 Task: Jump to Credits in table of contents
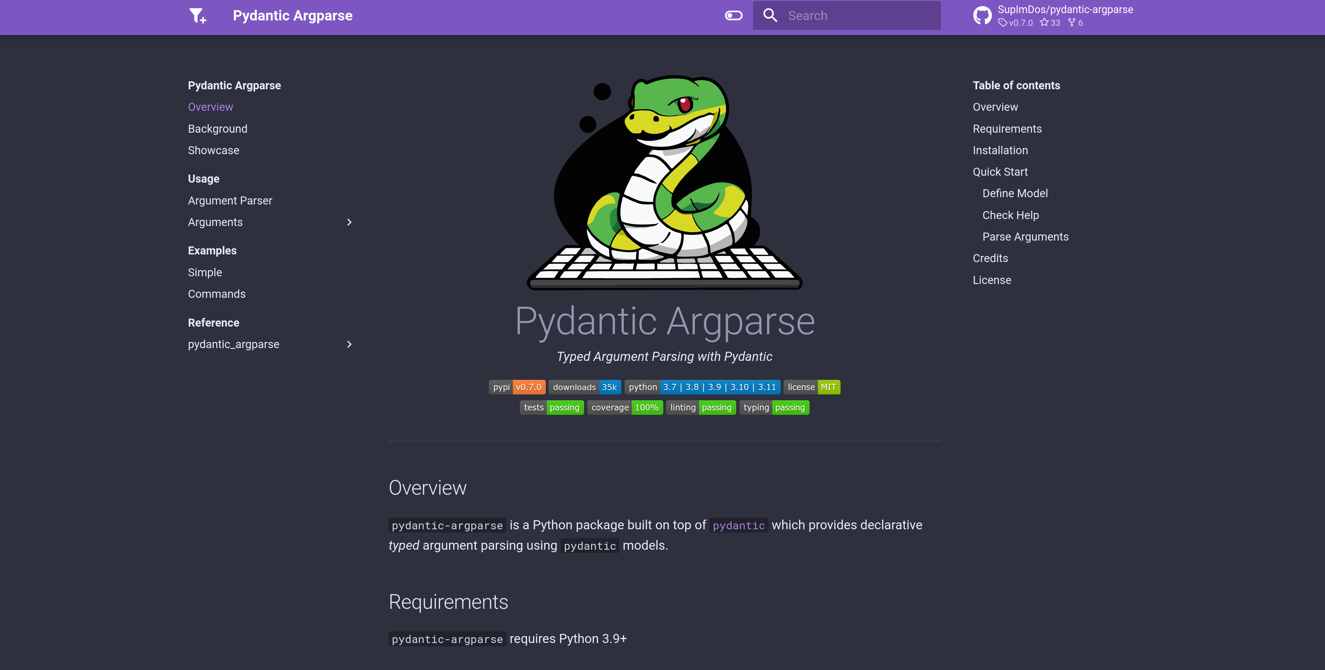[x=990, y=258]
